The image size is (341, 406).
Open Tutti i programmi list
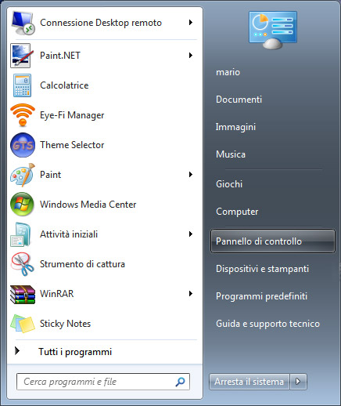pyautogui.click(x=75, y=352)
